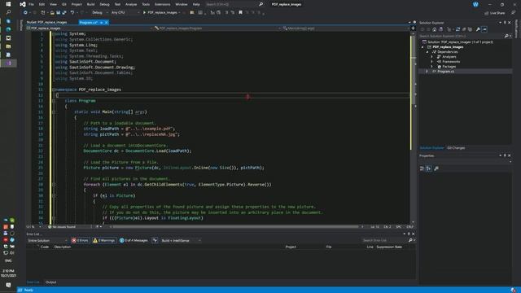The width and height of the screenshot is (521, 293).
Task: Expand the Program.cs tree node
Action: pyautogui.click(x=427, y=72)
